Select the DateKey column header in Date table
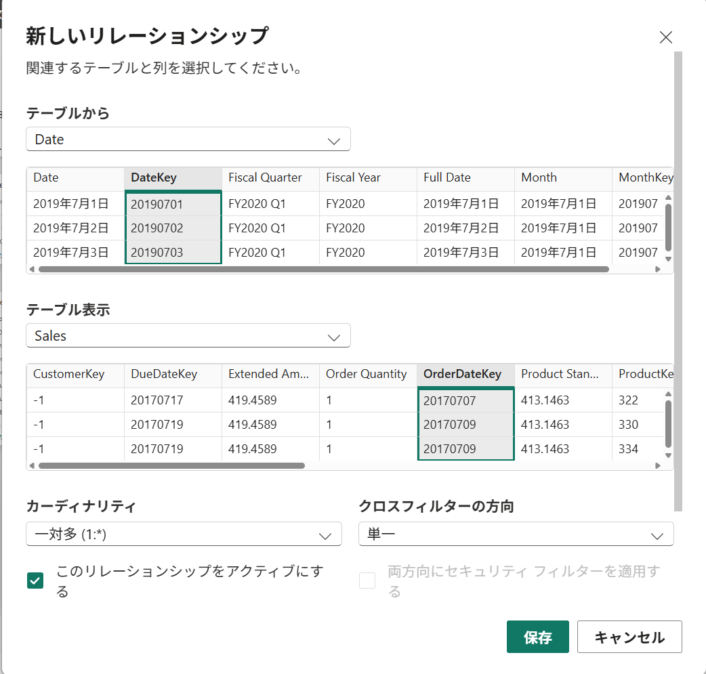Viewport: 706px width, 674px height. click(173, 178)
